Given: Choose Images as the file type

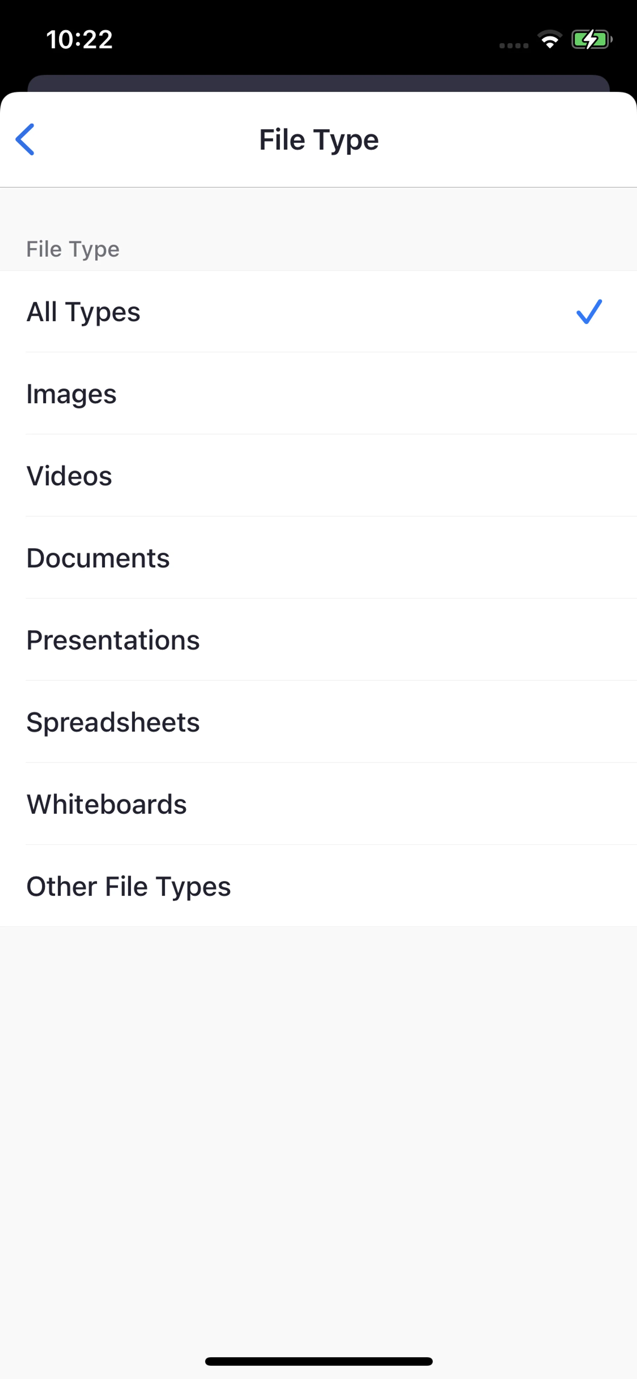Looking at the screenshot, I should (x=72, y=394).
